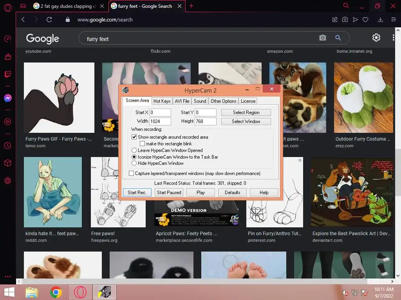Switch to Hot Keys tab
Screen dimensions: 401x300
[162, 101]
